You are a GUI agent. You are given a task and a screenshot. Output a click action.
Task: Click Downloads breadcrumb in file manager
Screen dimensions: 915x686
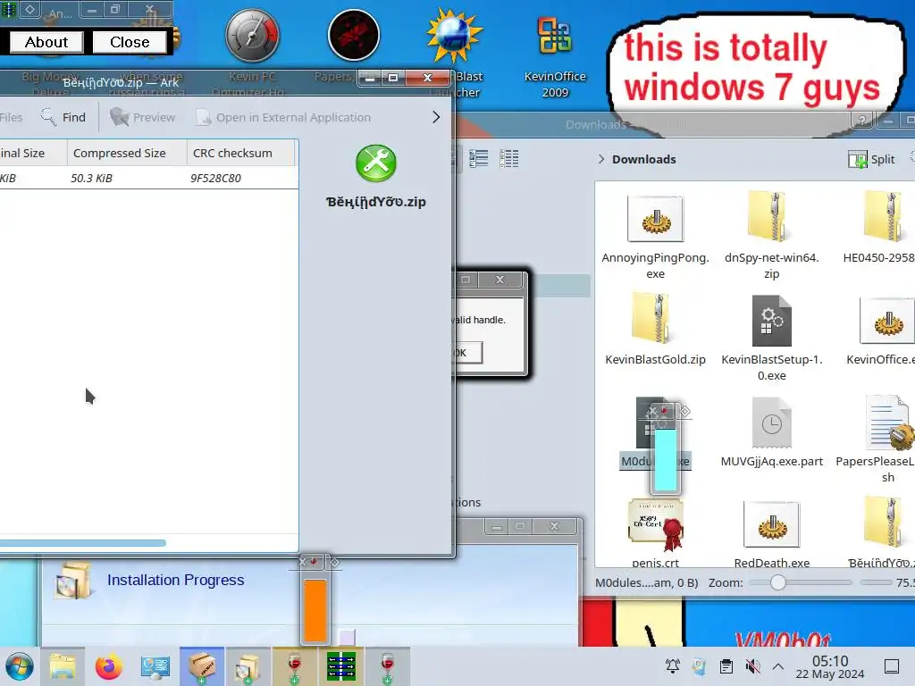(643, 159)
